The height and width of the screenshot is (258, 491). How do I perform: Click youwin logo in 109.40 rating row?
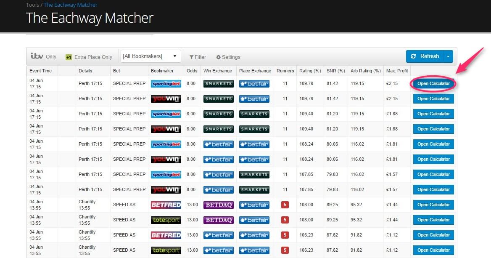coord(166,129)
